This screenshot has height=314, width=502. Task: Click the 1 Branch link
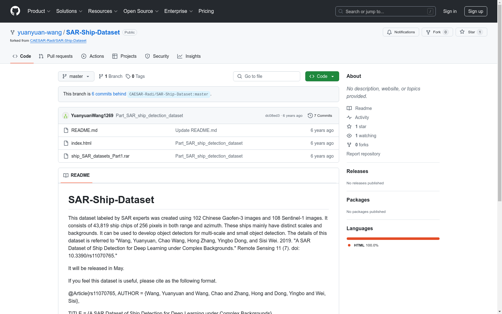pyautogui.click(x=110, y=76)
